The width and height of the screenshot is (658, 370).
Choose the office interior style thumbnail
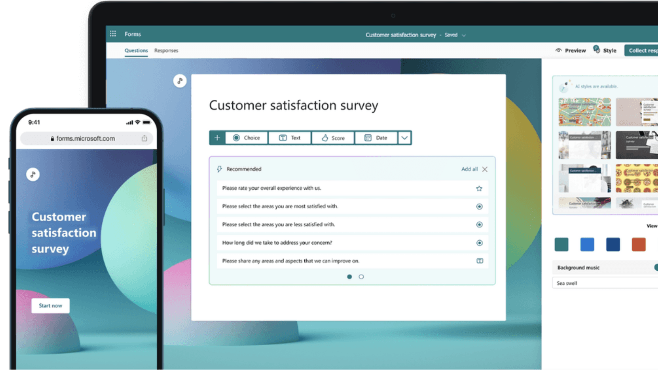point(585,145)
